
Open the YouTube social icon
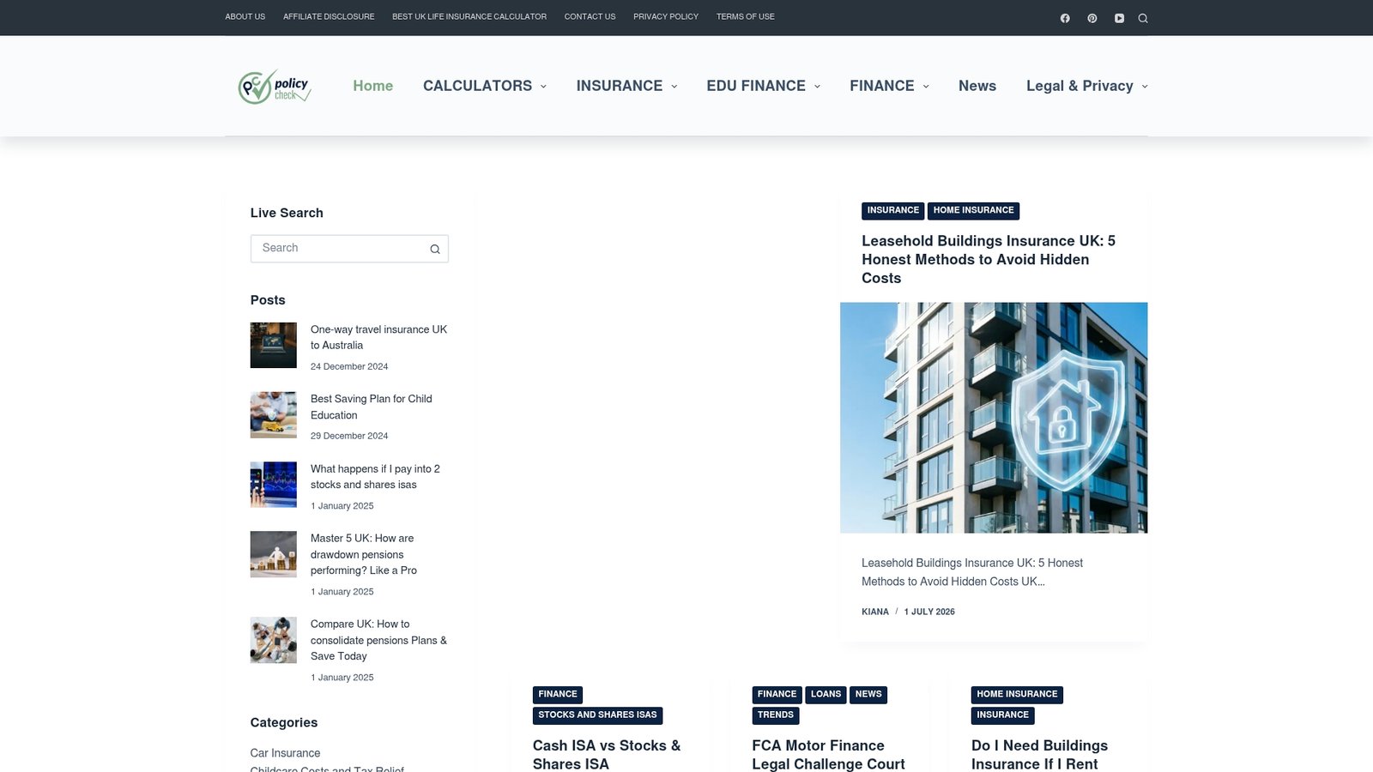(1119, 18)
